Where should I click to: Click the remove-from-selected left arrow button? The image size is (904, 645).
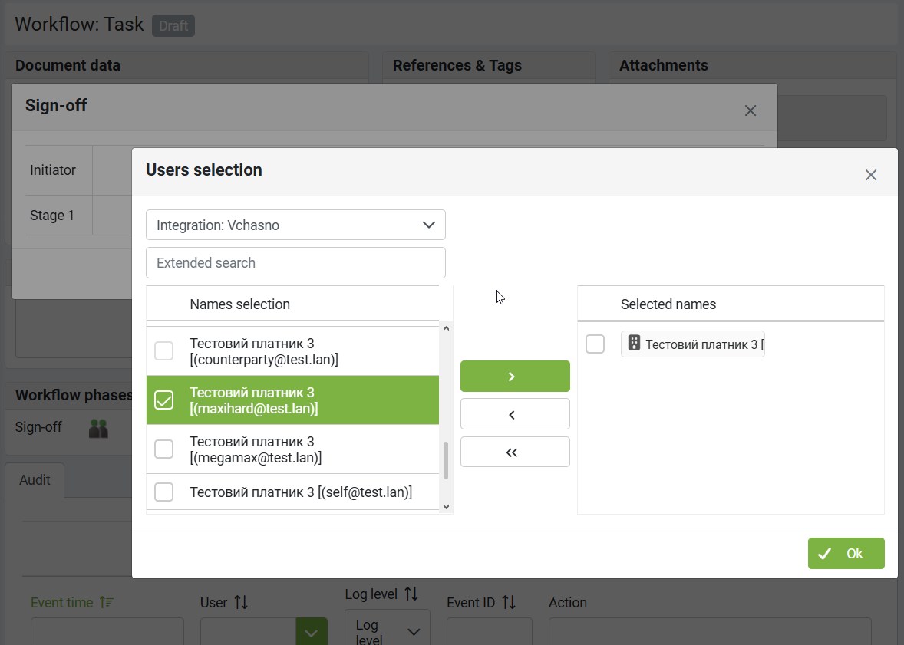point(514,414)
